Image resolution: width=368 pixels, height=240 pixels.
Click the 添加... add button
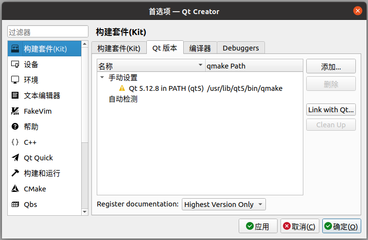331,67
